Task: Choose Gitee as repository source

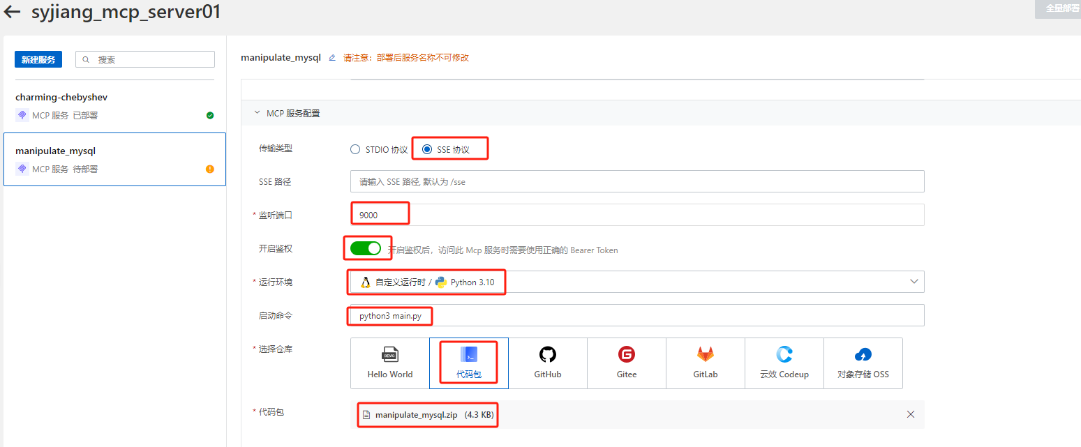Action: [627, 363]
